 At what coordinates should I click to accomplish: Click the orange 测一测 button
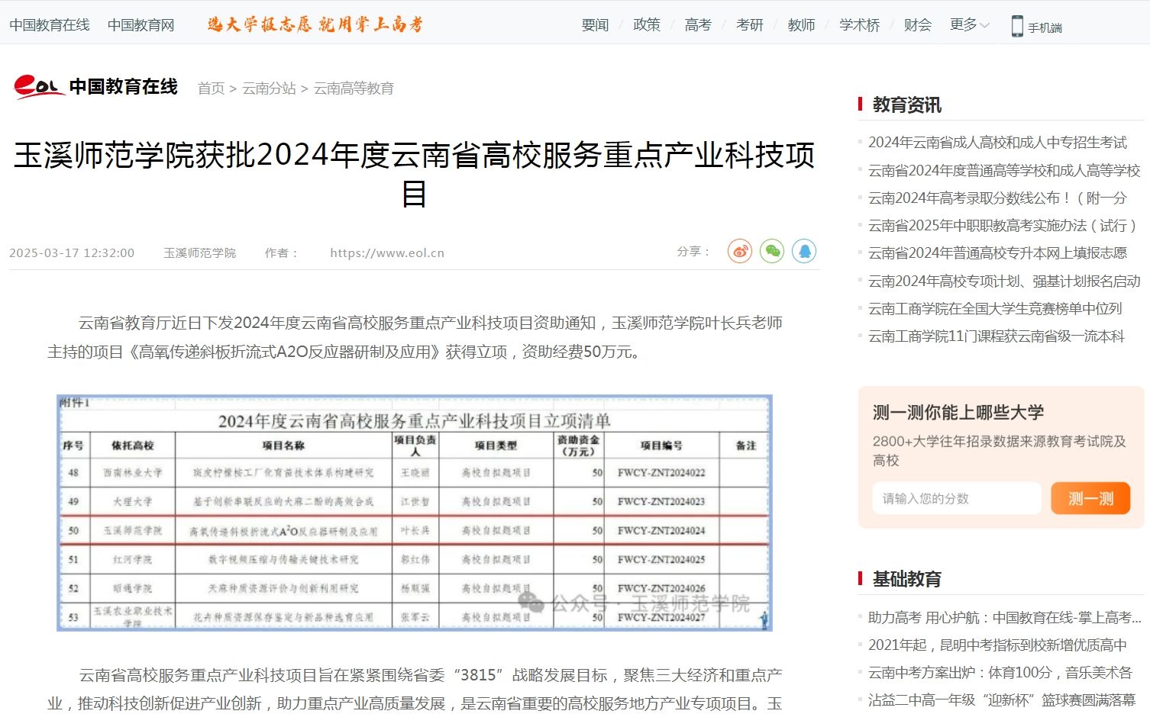click(1090, 499)
